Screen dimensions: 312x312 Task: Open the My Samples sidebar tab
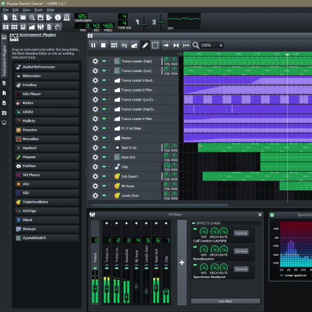click(4, 93)
